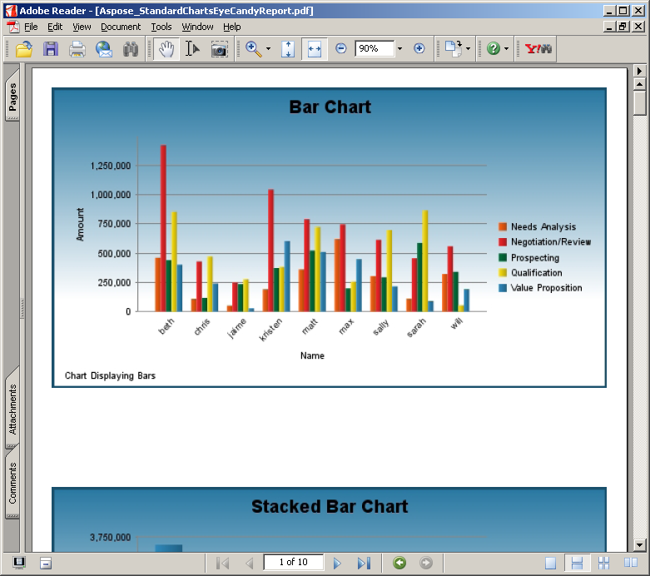Enable facing pages layout
Image resolution: width=650 pixels, height=576 pixels.
[630, 563]
